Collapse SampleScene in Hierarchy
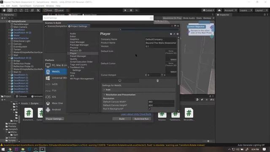The width and height of the screenshot is (270, 152). 7,22
